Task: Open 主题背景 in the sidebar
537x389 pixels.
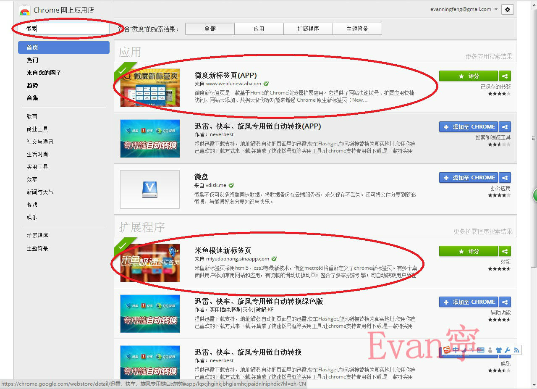Action: tap(37, 248)
